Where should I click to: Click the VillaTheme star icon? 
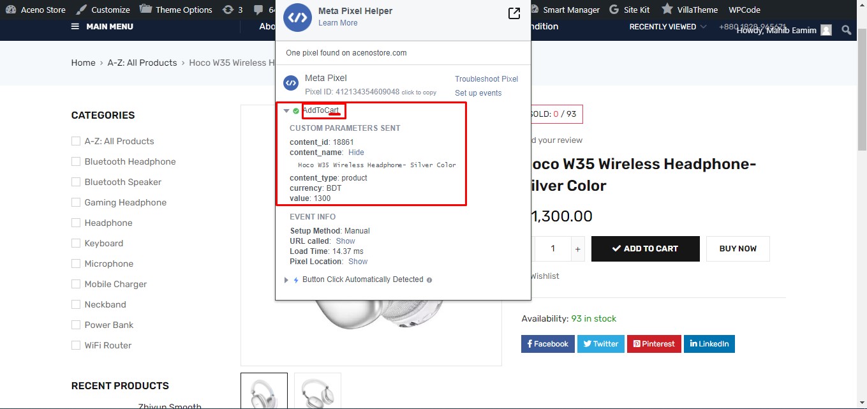point(667,10)
